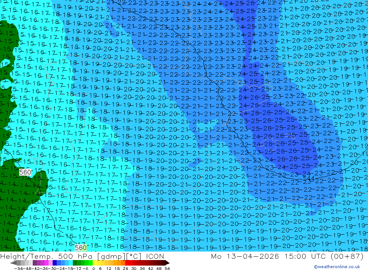
Task: Click the '560' contour label on the bottom edge
Action: coord(81,248)
